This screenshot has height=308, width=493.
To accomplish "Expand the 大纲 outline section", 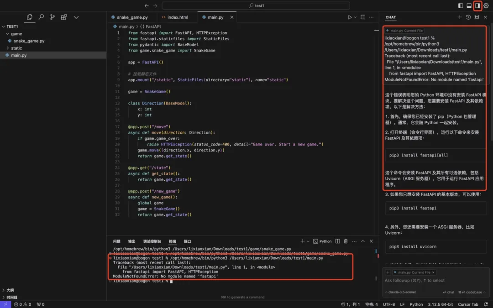I will (x=10, y=290).
